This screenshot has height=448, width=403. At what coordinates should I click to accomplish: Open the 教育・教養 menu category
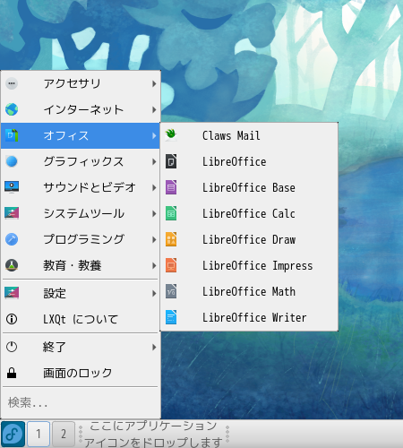point(81,265)
